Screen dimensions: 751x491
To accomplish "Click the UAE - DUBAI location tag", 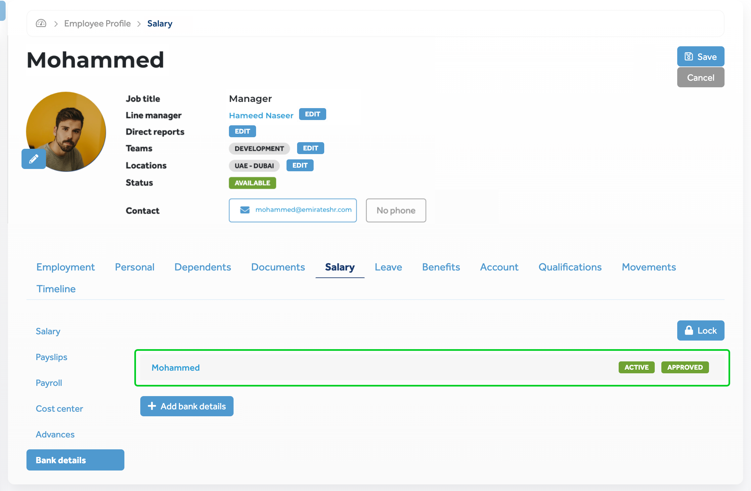I will click(x=254, y=166).
